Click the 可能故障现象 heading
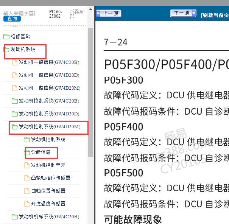Image resolution: width=229 pixels, height=224 pixels. click(x=133, y=219)
